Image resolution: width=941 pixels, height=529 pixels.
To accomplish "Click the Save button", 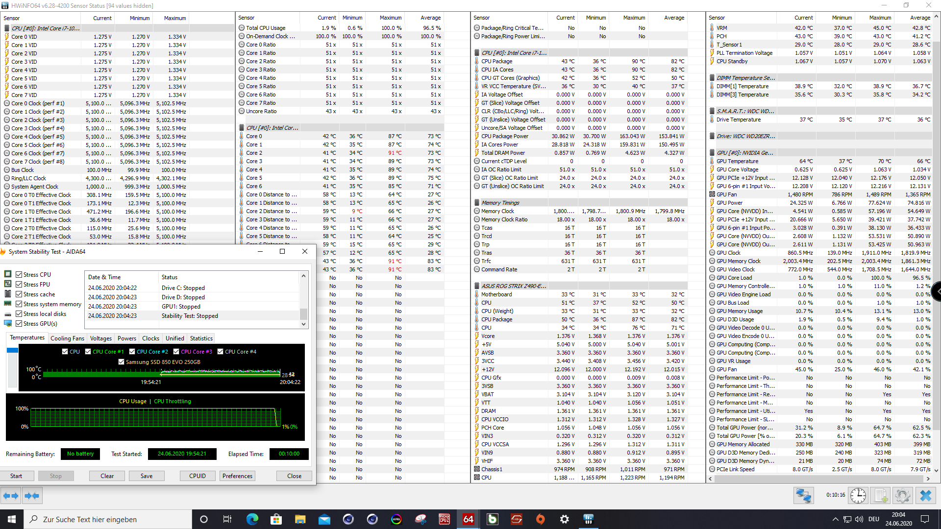I will coord(147,476).
